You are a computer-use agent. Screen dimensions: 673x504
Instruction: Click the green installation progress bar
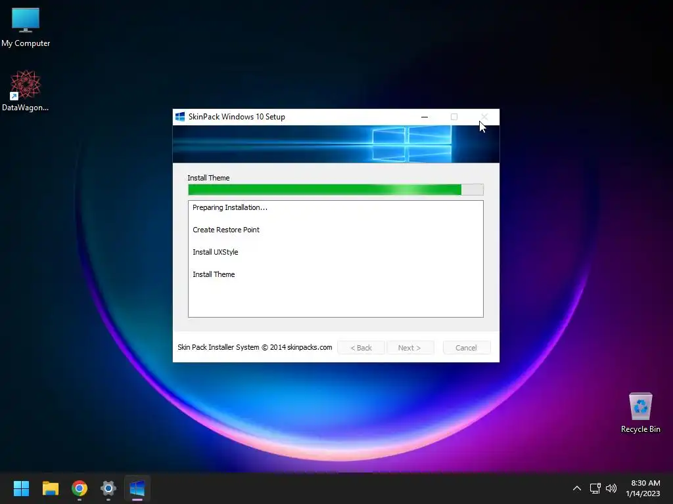click(336, 190)
